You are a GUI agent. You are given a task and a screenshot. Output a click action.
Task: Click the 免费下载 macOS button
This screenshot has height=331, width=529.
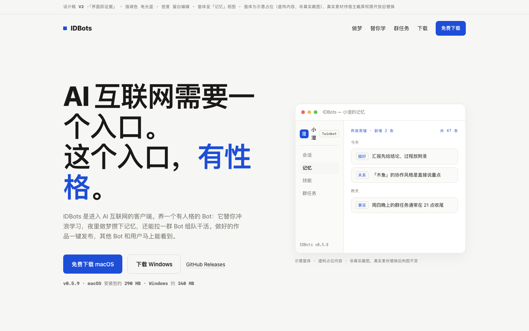tap(93, 264)
